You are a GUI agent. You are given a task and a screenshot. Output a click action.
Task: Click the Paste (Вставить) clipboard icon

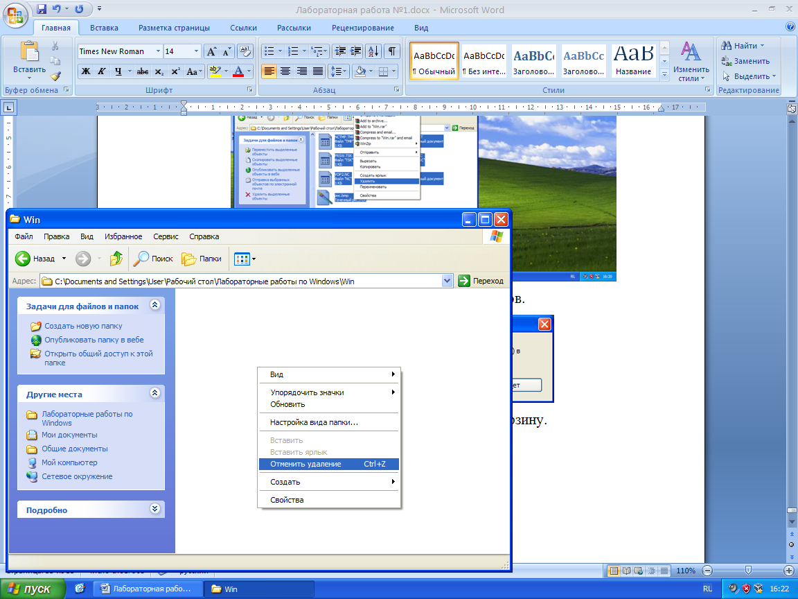point(29,52)
